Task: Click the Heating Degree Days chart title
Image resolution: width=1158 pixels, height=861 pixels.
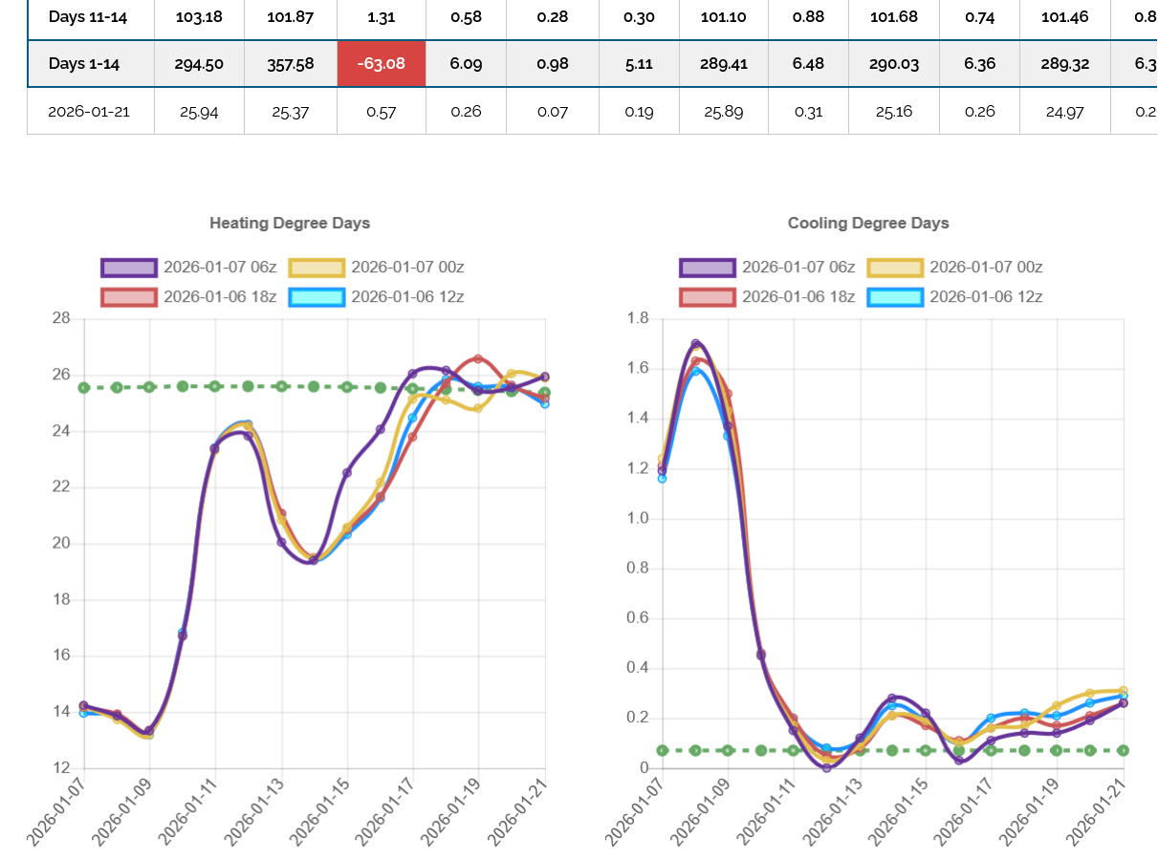Action: point(290,224)
